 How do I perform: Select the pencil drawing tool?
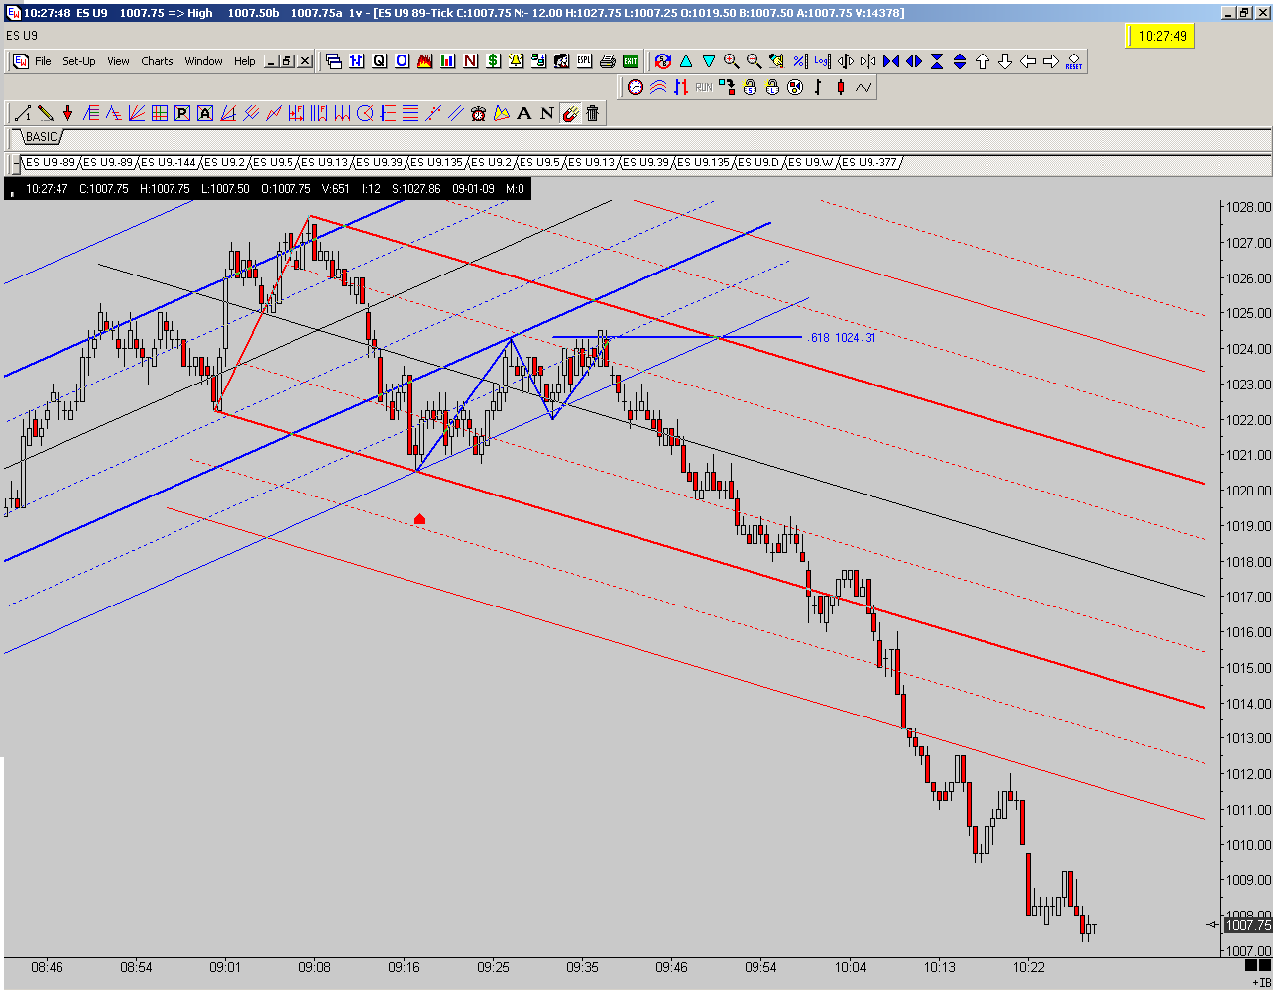45,113
